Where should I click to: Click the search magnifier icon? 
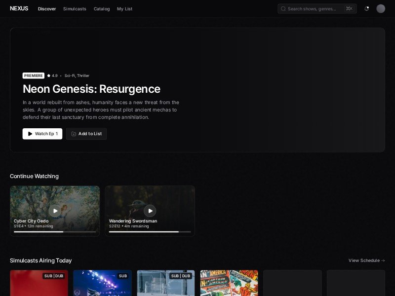[x=283, y=8]
